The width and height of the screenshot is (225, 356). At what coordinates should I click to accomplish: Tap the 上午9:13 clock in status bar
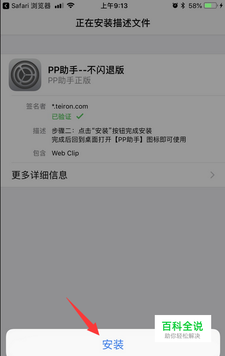point(114,6)
